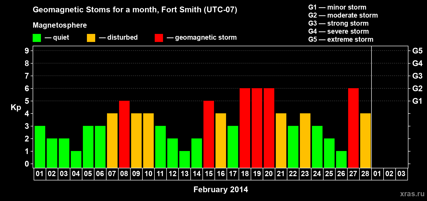Click the green quiet legend swatch
This screenshot has width=427, height=201.
(x=37, y=38)
